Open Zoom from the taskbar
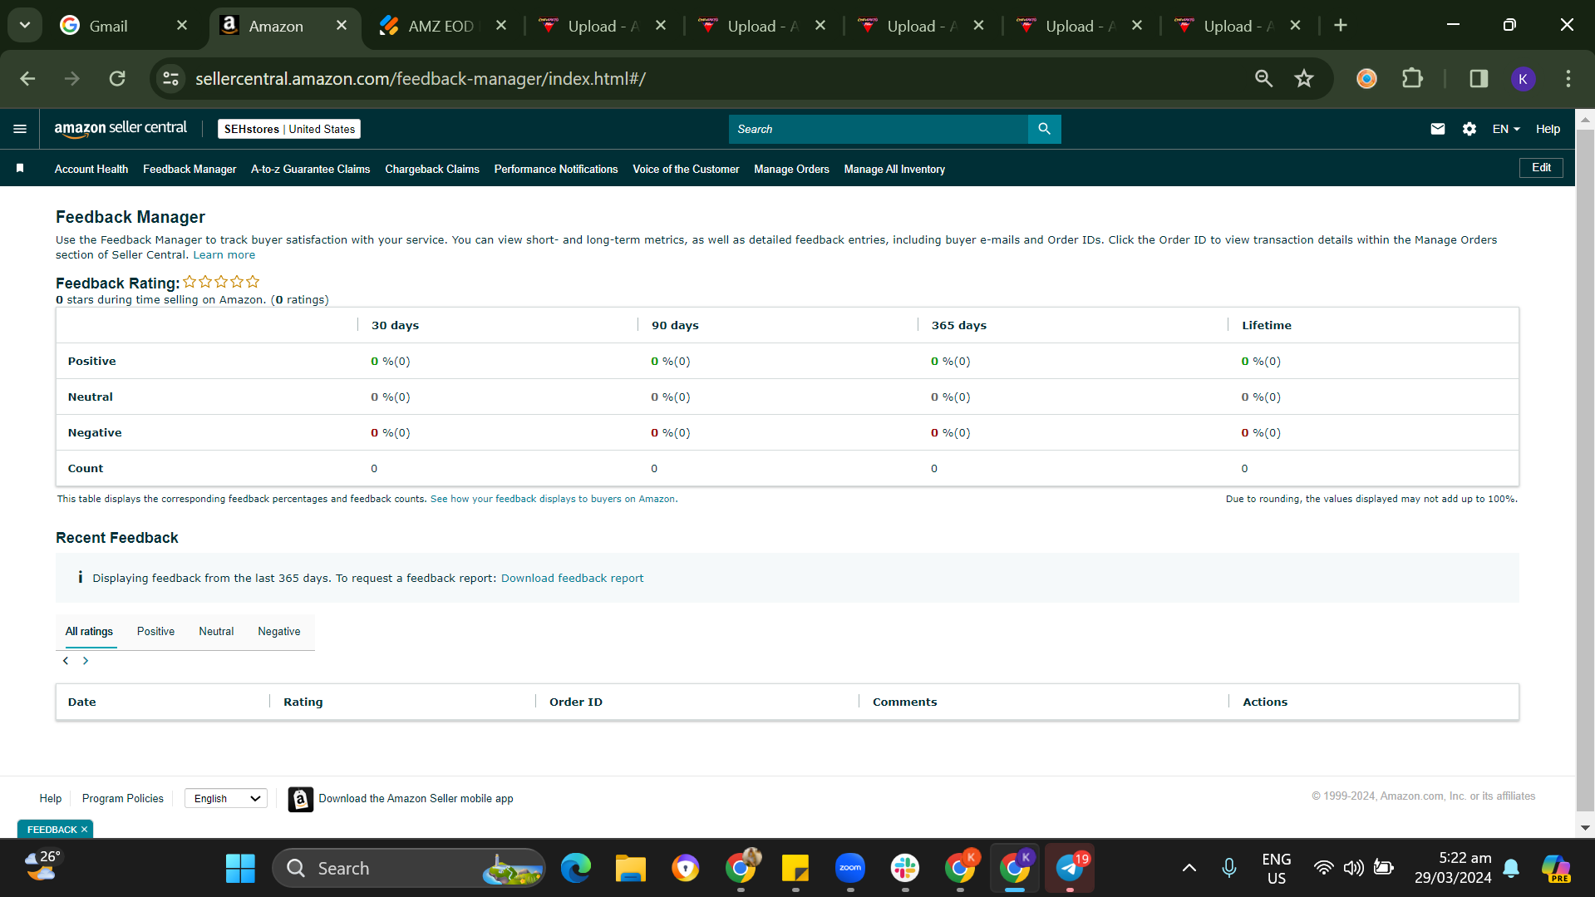The image size is (1595, 897). [x=849, y=868]
